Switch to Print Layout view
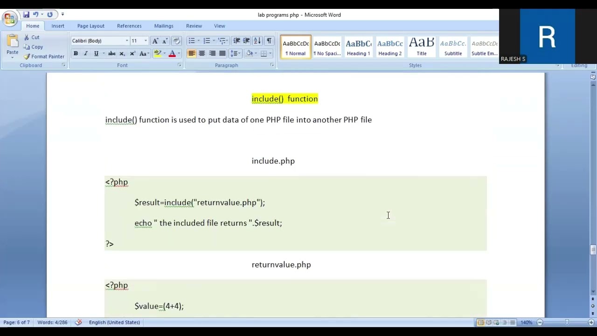Viewport: 597px width, 336px height. tap(481, 322)
